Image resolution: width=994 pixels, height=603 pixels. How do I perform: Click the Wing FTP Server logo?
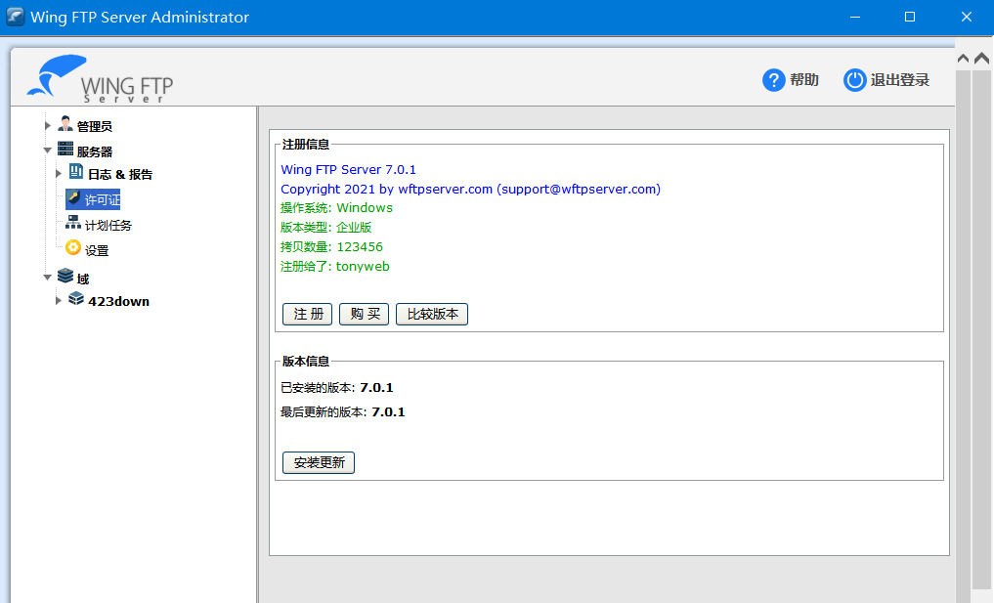[100, 80]
